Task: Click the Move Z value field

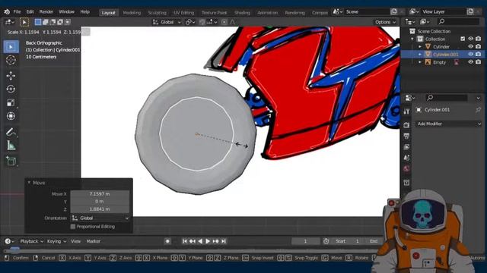Action: [100, 209]
